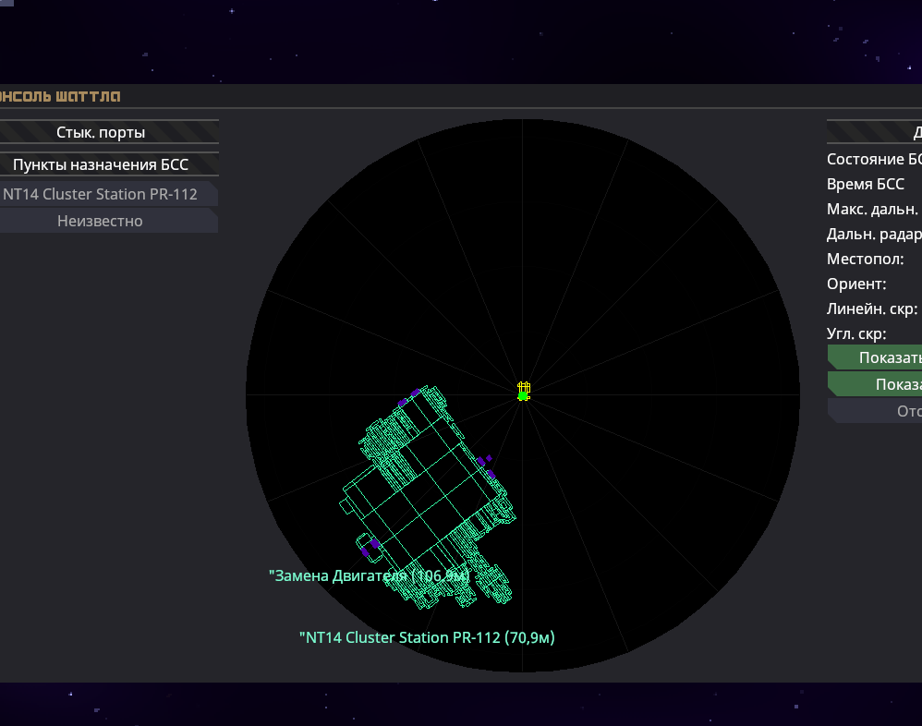
Task: Select purple dock markers on station's right side
Action: (x=486, y=466)
